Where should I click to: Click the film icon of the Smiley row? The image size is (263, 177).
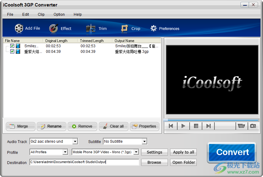point(18,46)
